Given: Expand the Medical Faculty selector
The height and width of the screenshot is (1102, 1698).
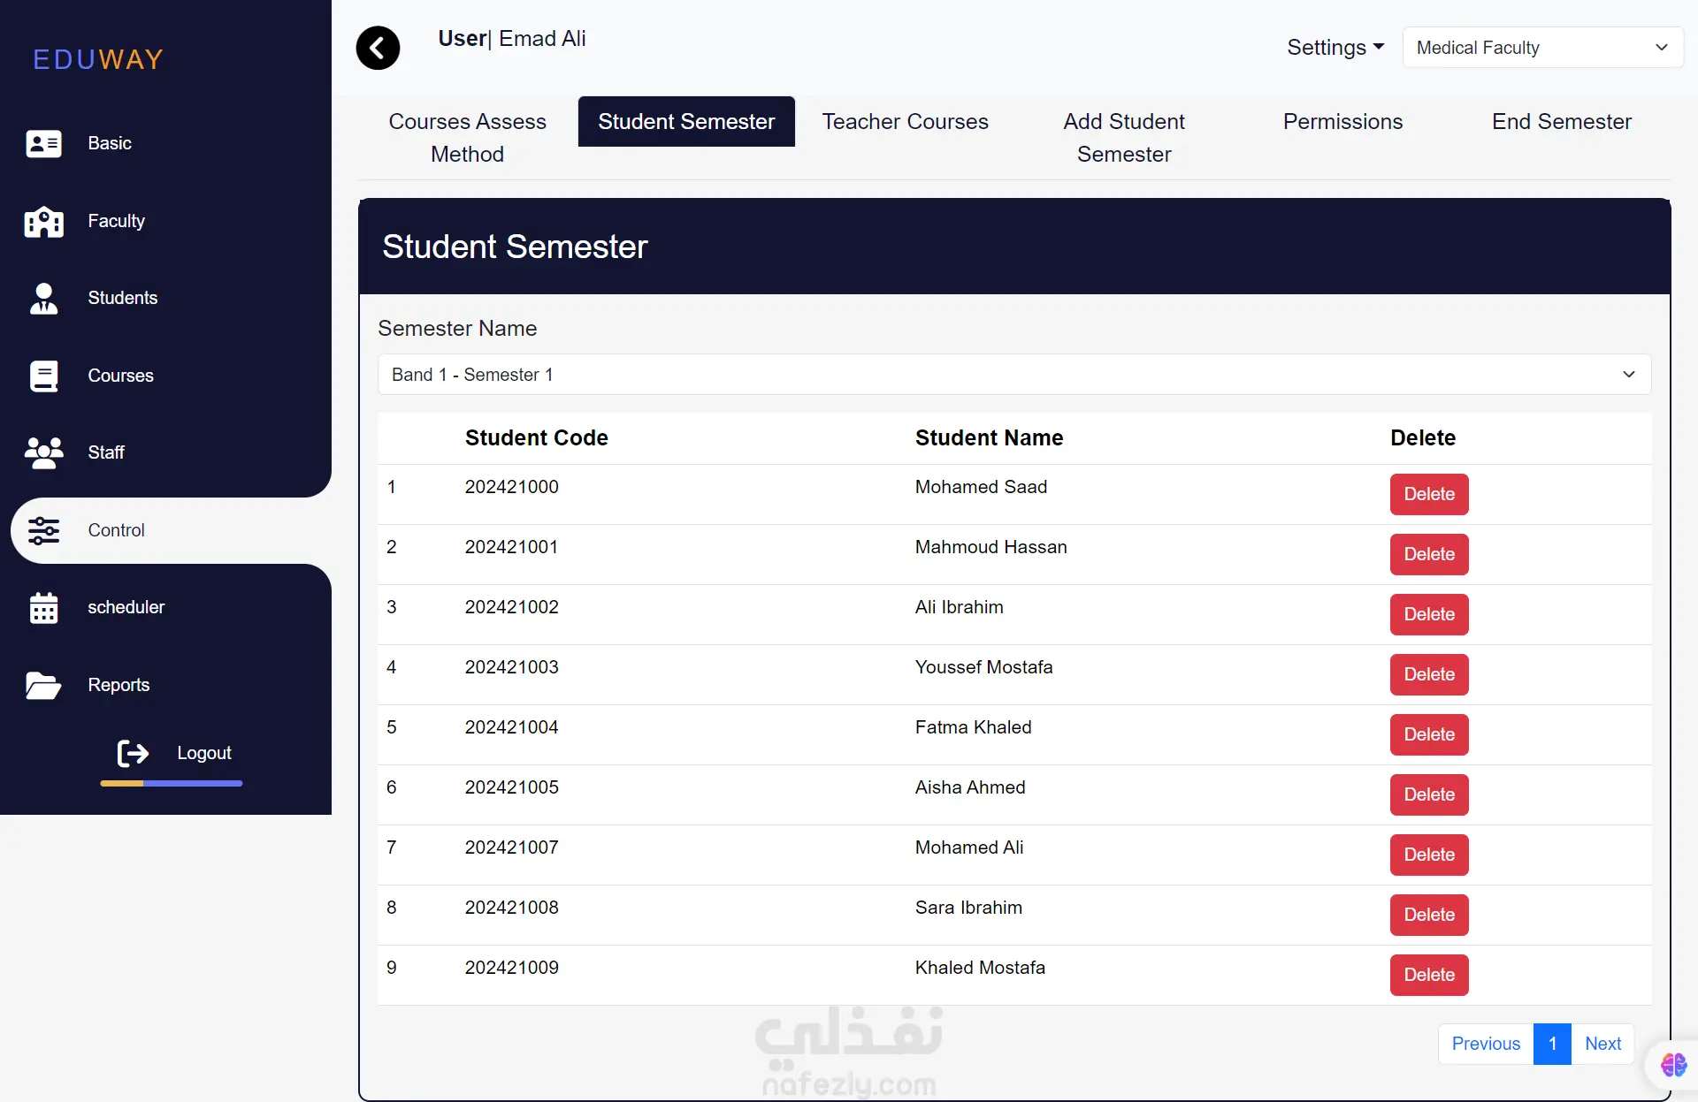Looking at the screenshot, I should coord(1541,48).
